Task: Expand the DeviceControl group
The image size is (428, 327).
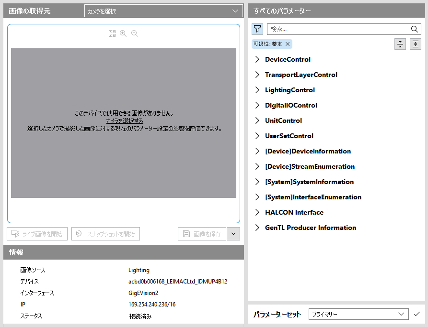Action: [x=257, y=60]
